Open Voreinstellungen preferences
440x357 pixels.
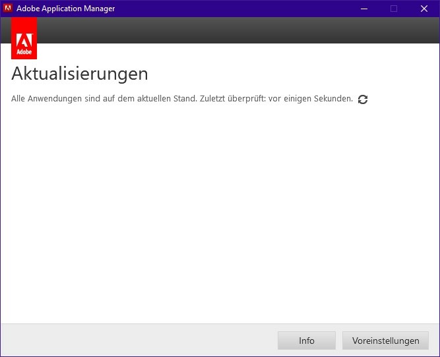point(385,341)
